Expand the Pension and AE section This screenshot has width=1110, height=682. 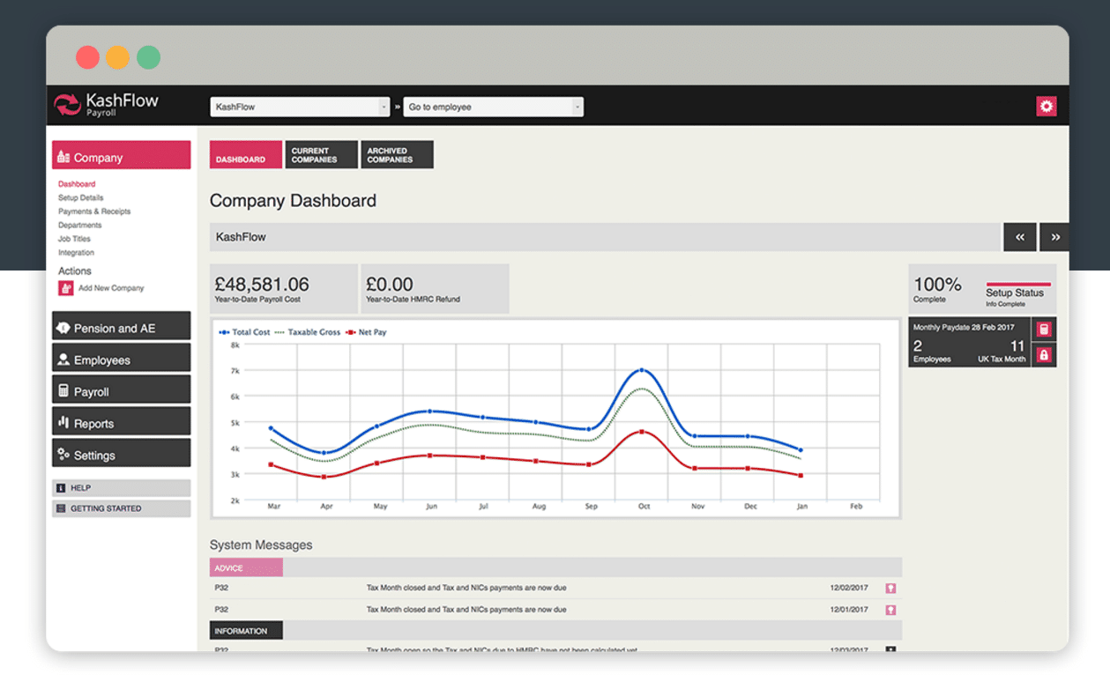tap(121, 328)
